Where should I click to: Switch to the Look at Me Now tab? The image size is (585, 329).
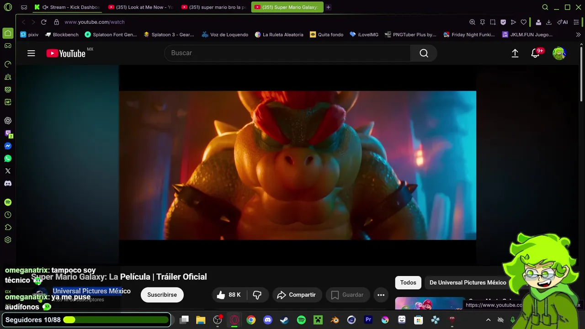pos(141,7)
